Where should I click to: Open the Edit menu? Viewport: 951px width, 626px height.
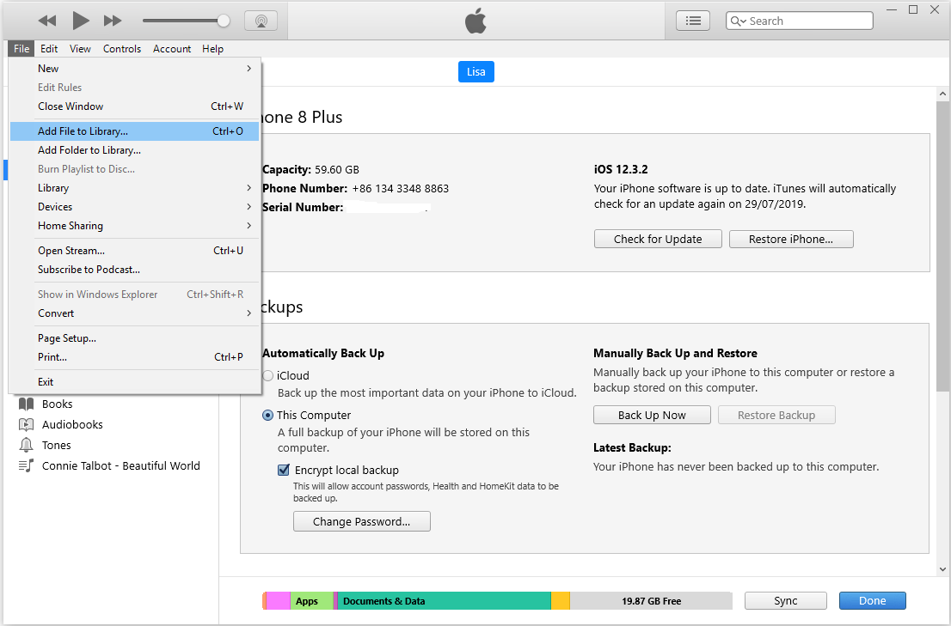pyautogui.click(x=49, y=48)
